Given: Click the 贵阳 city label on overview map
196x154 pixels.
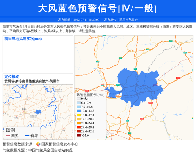Looking at the screenshot, I should 23,109.
